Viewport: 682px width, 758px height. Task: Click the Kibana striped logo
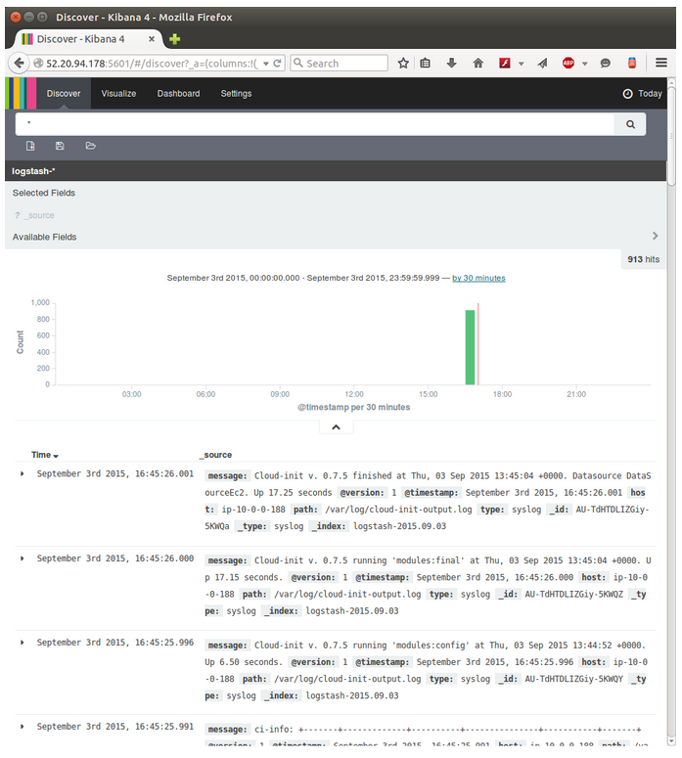coord(21,93)
